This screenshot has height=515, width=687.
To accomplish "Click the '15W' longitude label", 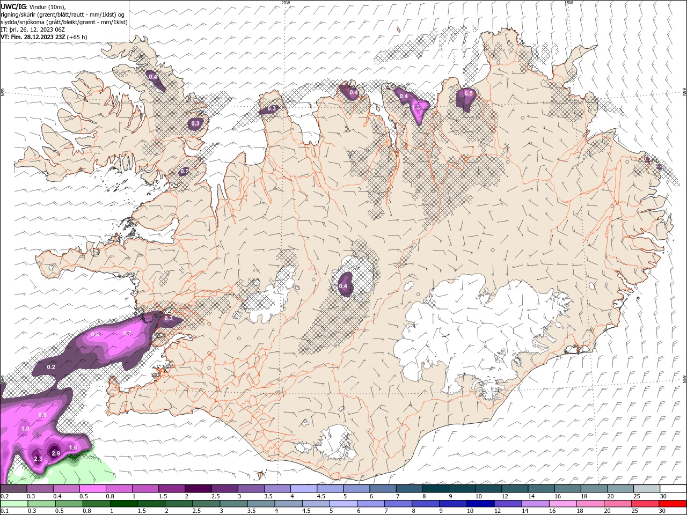I will 568,3.
